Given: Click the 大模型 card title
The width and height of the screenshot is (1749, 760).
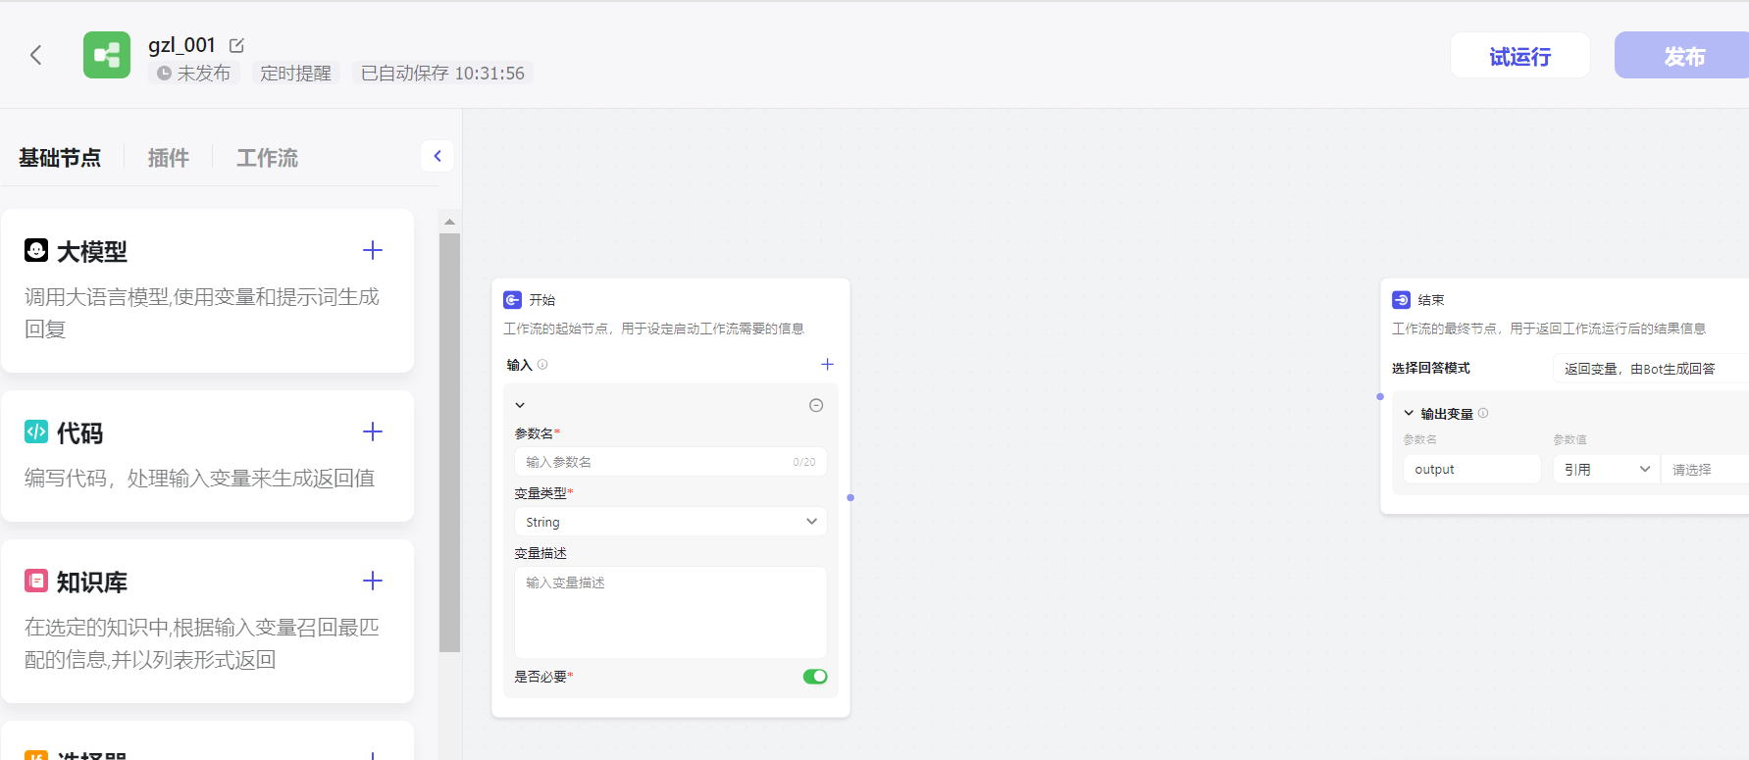Looking at the screenshot, I should [x=92, y=252].
